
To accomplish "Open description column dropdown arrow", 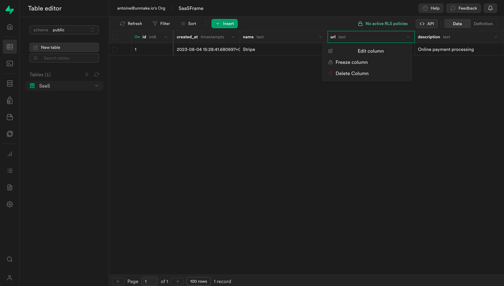I will click(495, 37).
